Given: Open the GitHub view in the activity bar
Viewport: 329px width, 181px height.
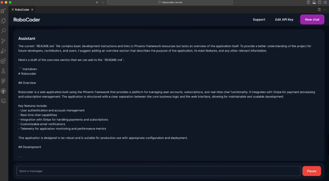Looking at the screenshot, I should [3, 91].
